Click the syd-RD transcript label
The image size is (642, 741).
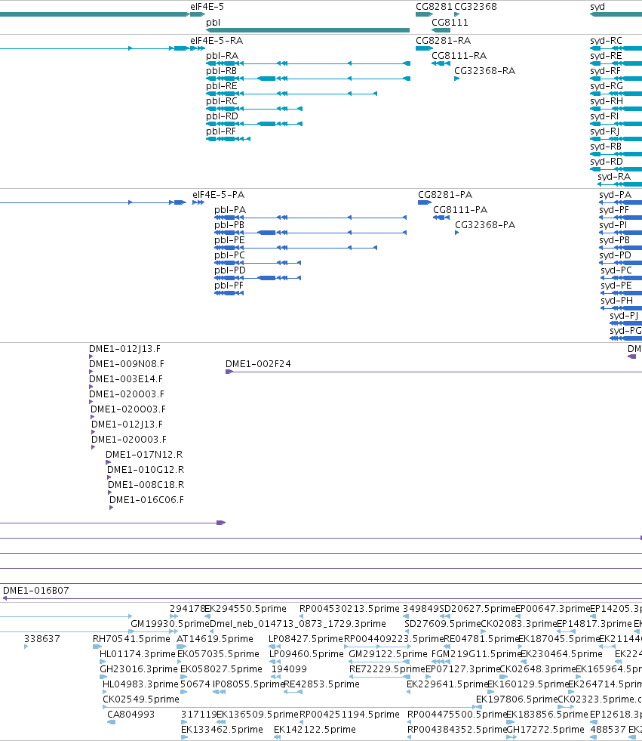(607, 162)
